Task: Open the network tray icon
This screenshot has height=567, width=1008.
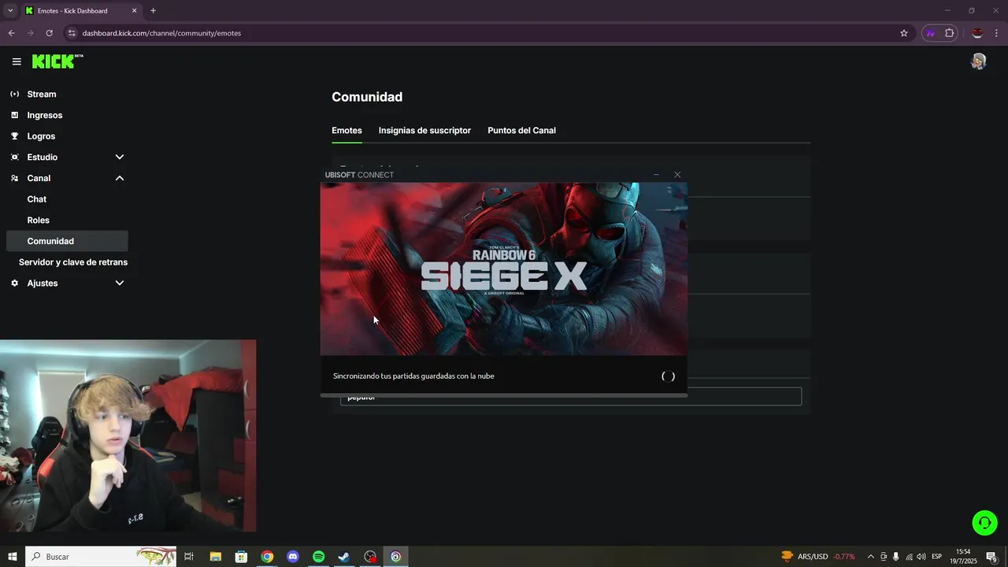Action: (x=909, y=557)
